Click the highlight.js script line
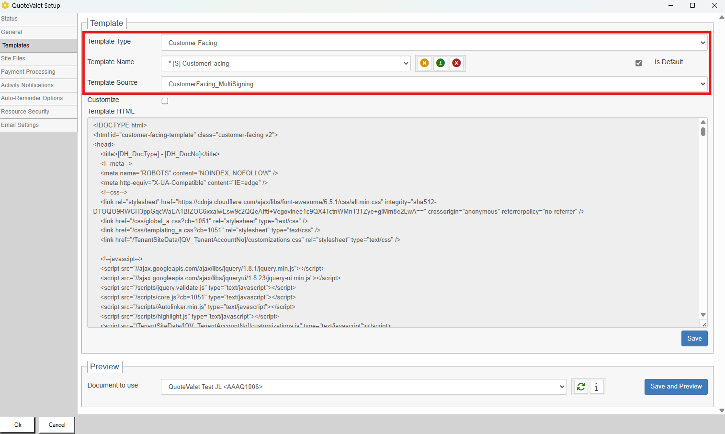Viewport: 725px width, 434px height. tap(190, 317)
